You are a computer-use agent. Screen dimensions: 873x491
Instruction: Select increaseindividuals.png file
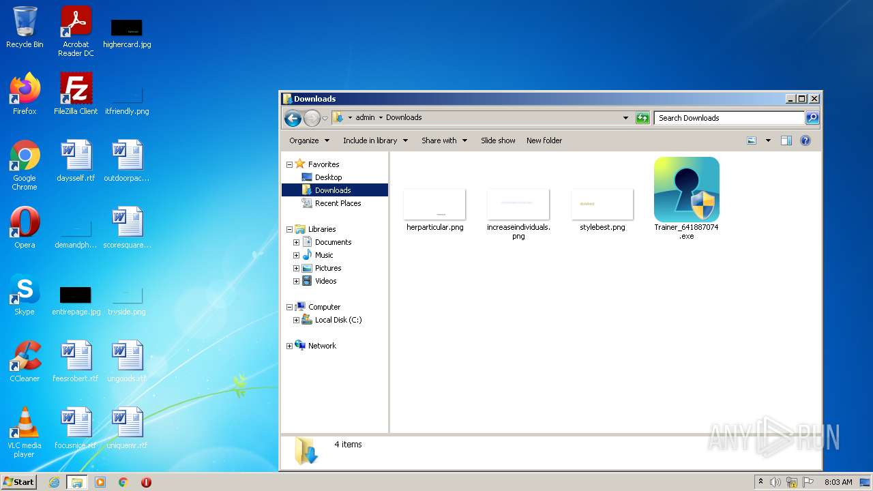518,214
